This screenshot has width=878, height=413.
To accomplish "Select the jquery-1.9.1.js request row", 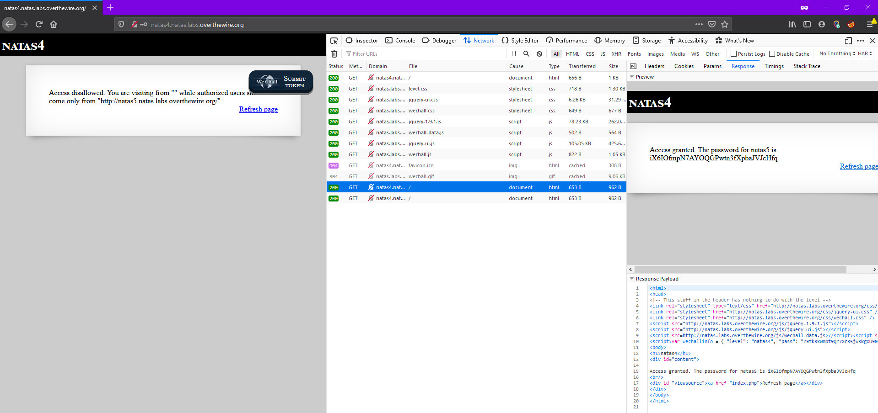I will pos(476,122).
